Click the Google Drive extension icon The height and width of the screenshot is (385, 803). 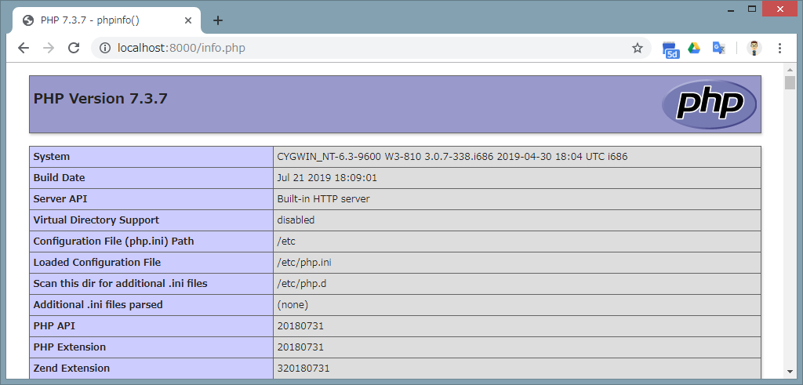click(x=694, y=48)
